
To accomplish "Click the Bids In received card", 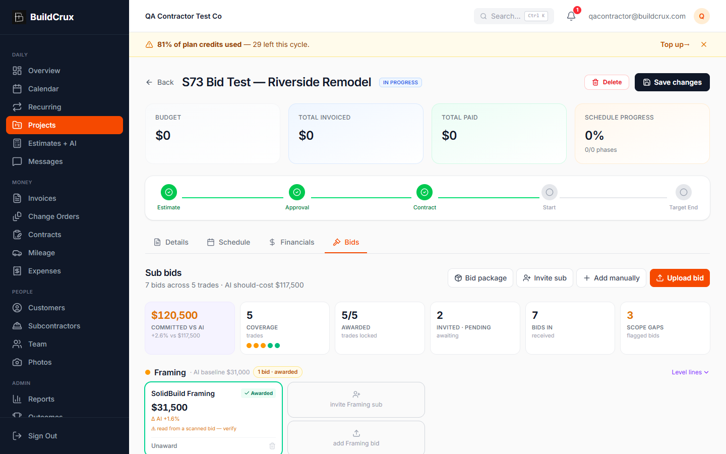I will 570,328.
